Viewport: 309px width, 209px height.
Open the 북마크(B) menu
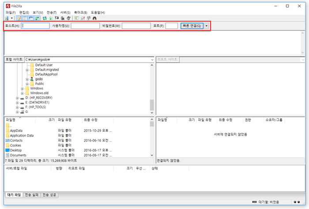tap(81, 12)
